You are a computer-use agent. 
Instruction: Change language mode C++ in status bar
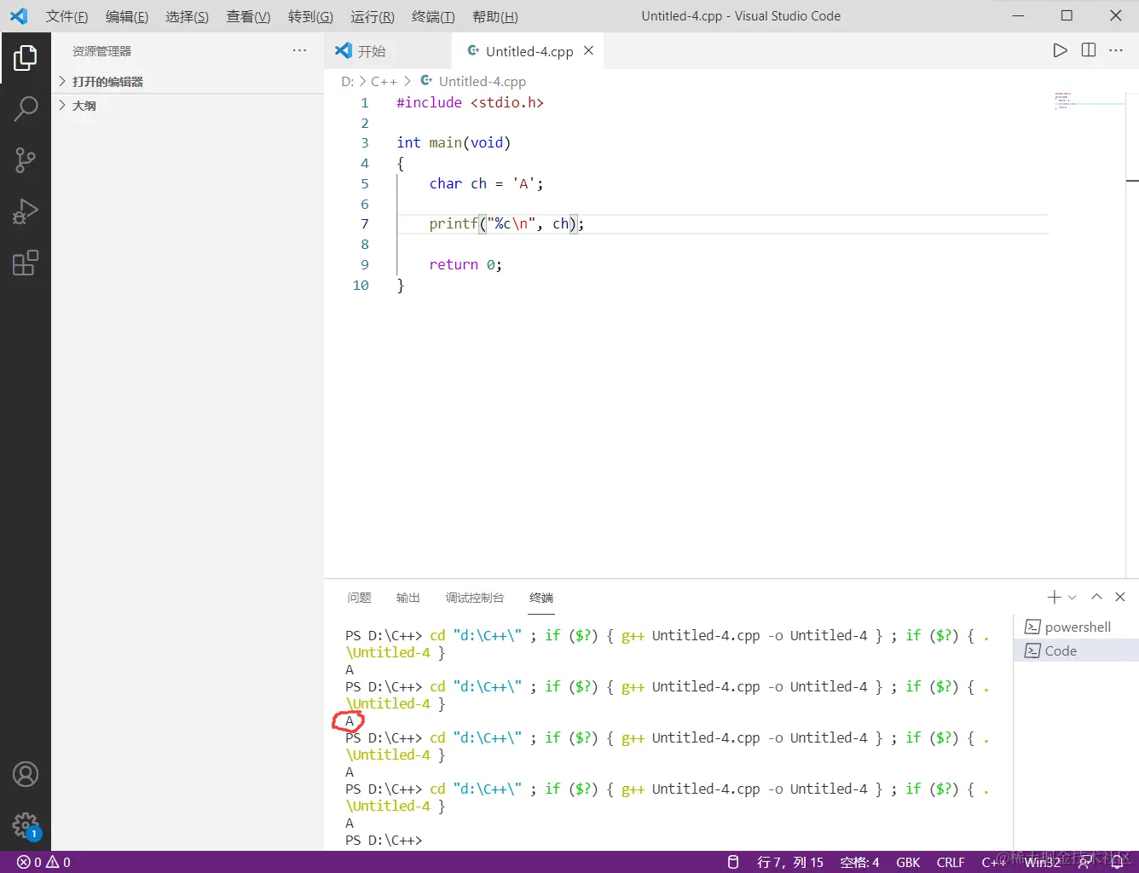point(994,862)
